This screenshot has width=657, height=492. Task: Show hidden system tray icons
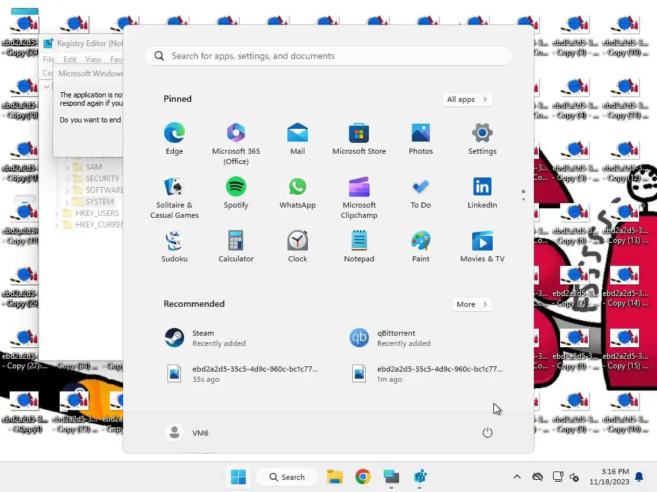(517, 477)
